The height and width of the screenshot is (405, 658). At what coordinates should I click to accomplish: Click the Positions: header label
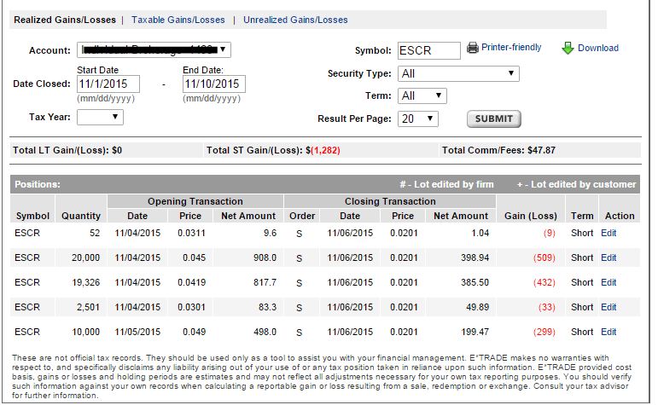(x=38, y=184)
